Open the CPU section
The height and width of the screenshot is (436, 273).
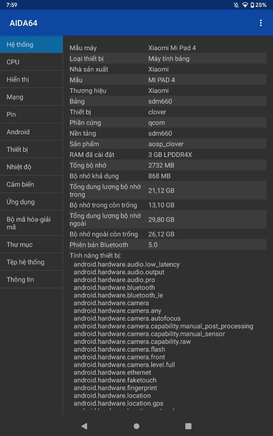coord(31,62)
